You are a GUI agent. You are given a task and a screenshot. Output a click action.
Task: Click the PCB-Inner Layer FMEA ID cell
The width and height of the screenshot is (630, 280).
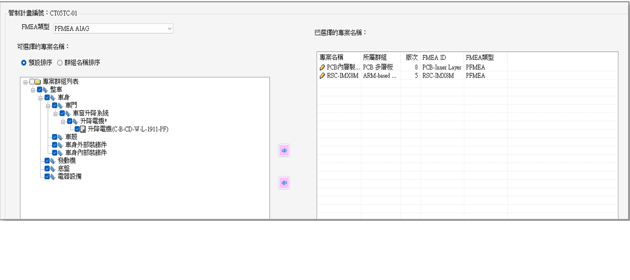(441, 67)
